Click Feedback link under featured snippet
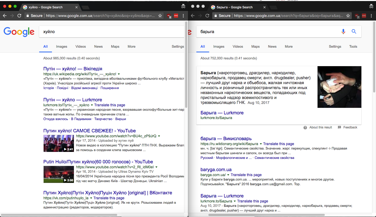376x217 pixels. click(x=350, y=127)
